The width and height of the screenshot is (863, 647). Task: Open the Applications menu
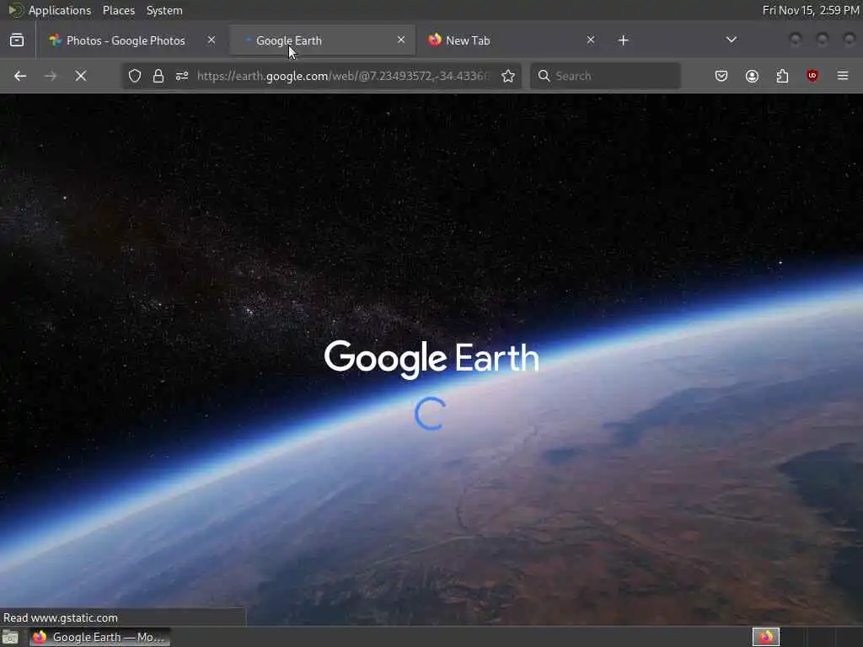(60, 10)
